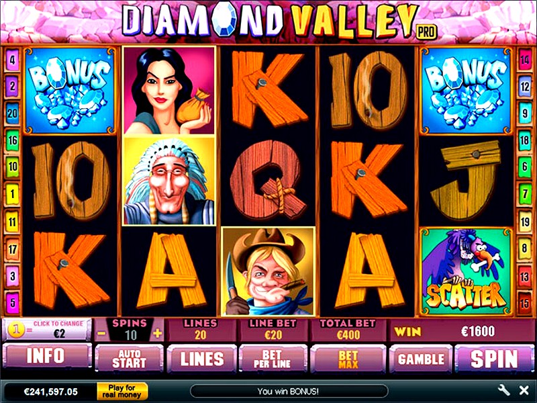The width and height of the screenshot is (537, 403).
Task: Increase the auto spins count with plus
Action: [x=157, y=333]
